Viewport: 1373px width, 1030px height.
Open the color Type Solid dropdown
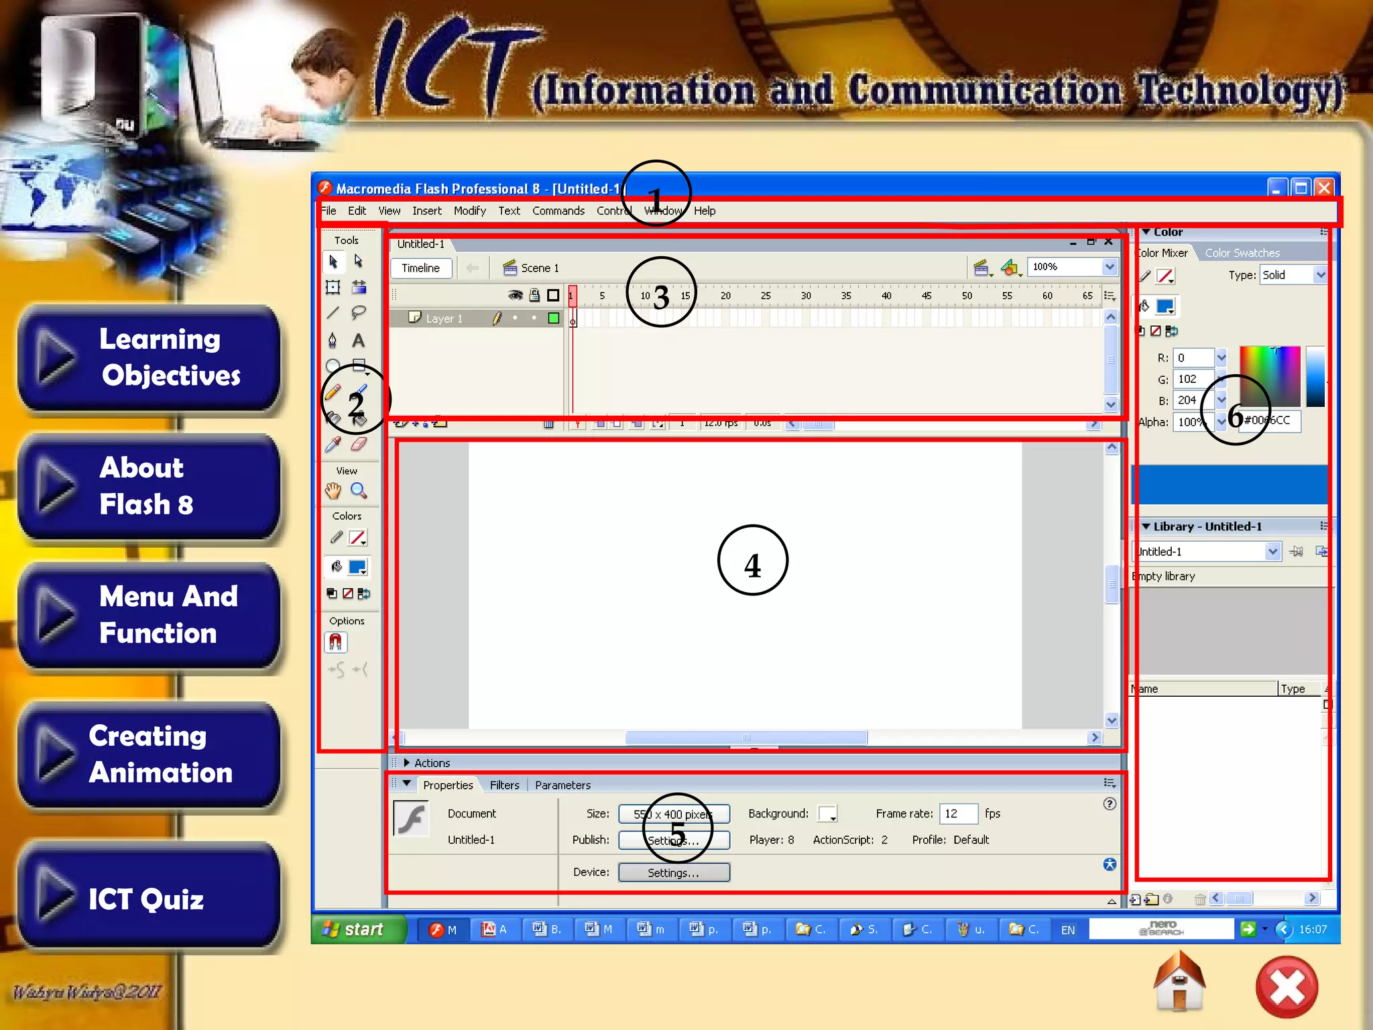pos(1320,275)
